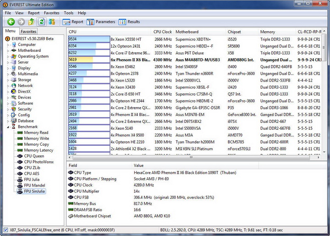Screen dimensions: 330x236
Task: Click the 6354 score bar for Opteron 2431
Action: click(x=89, y=46)
